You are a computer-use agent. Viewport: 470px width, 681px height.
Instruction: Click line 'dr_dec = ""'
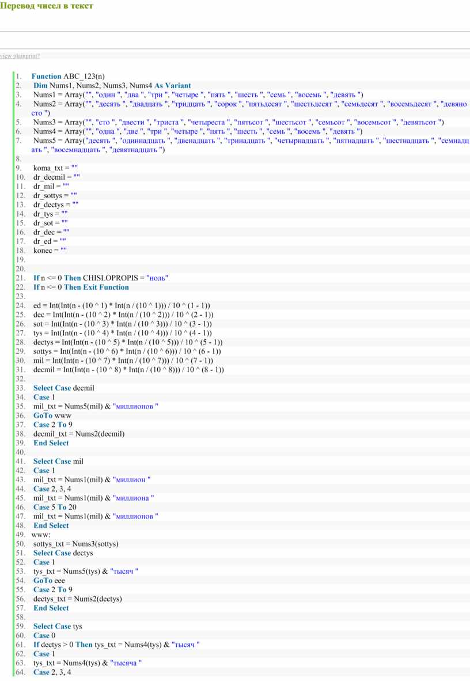[x=51, y=232]
